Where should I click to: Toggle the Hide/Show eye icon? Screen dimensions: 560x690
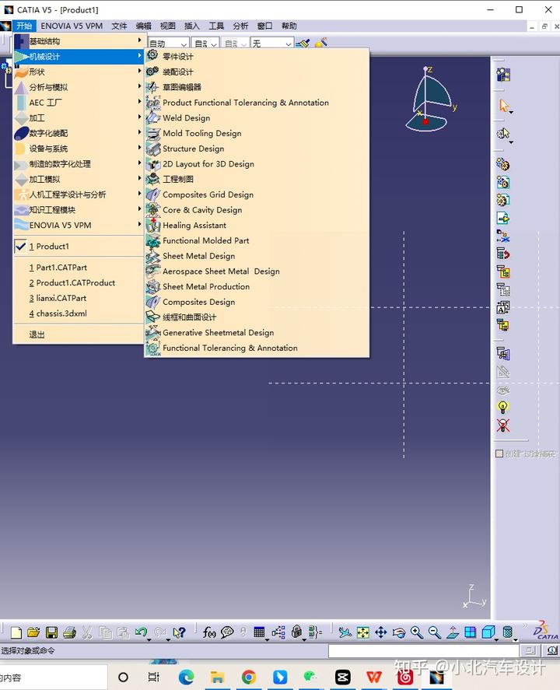tap(502, 390)
